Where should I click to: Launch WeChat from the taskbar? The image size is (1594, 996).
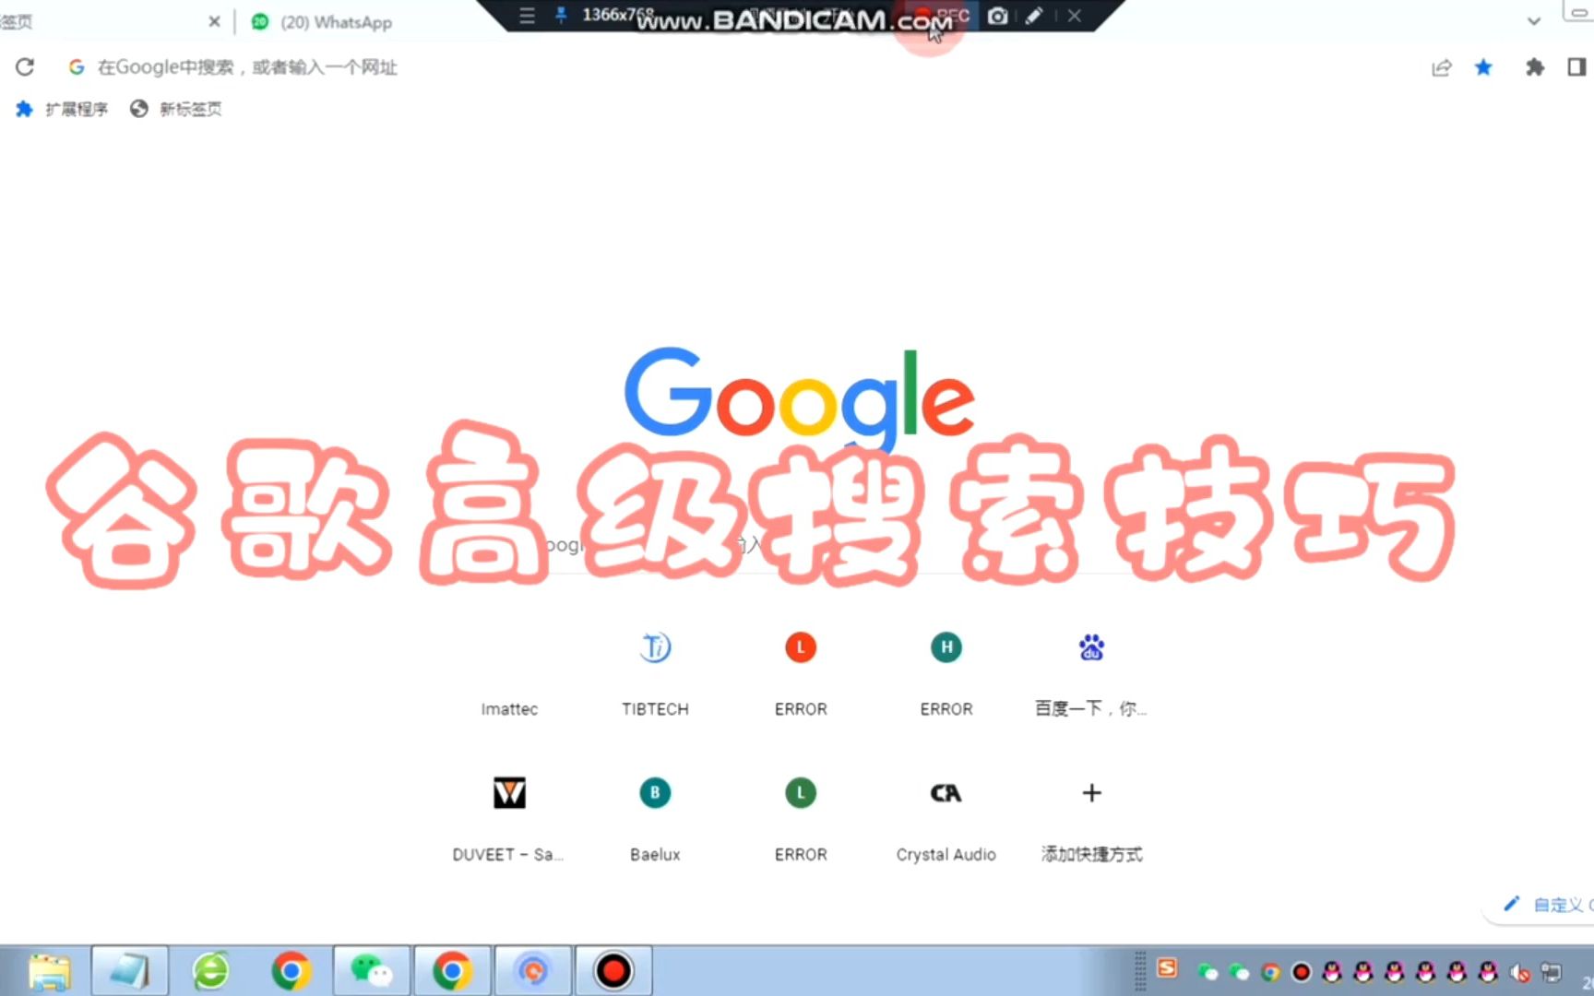click(x=370, y=970)
